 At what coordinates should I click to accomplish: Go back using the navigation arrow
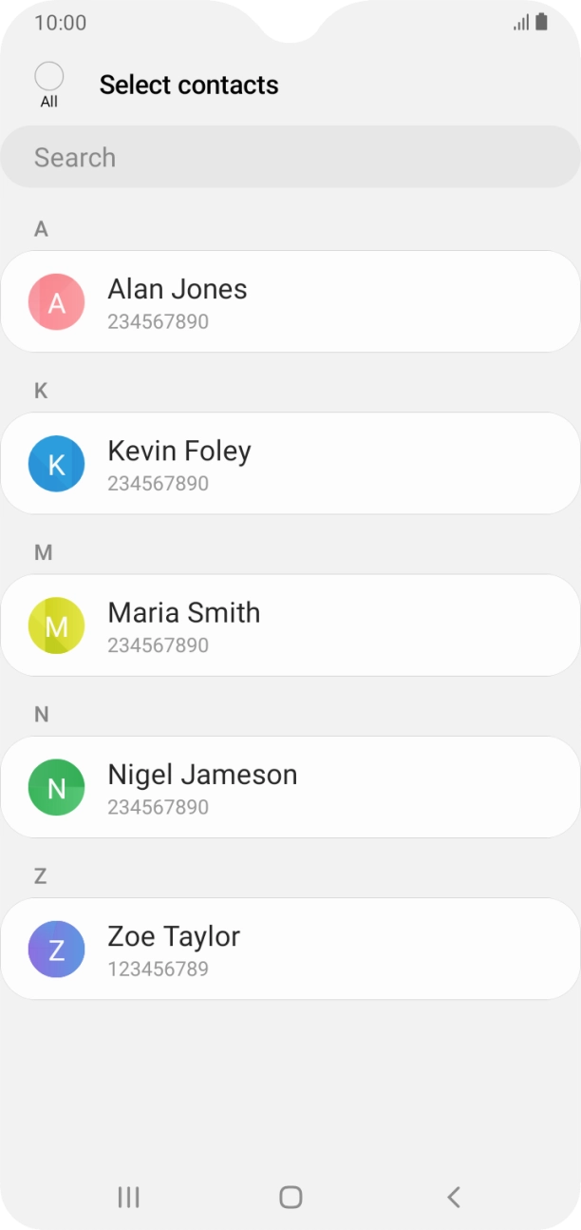point(454,1197)
